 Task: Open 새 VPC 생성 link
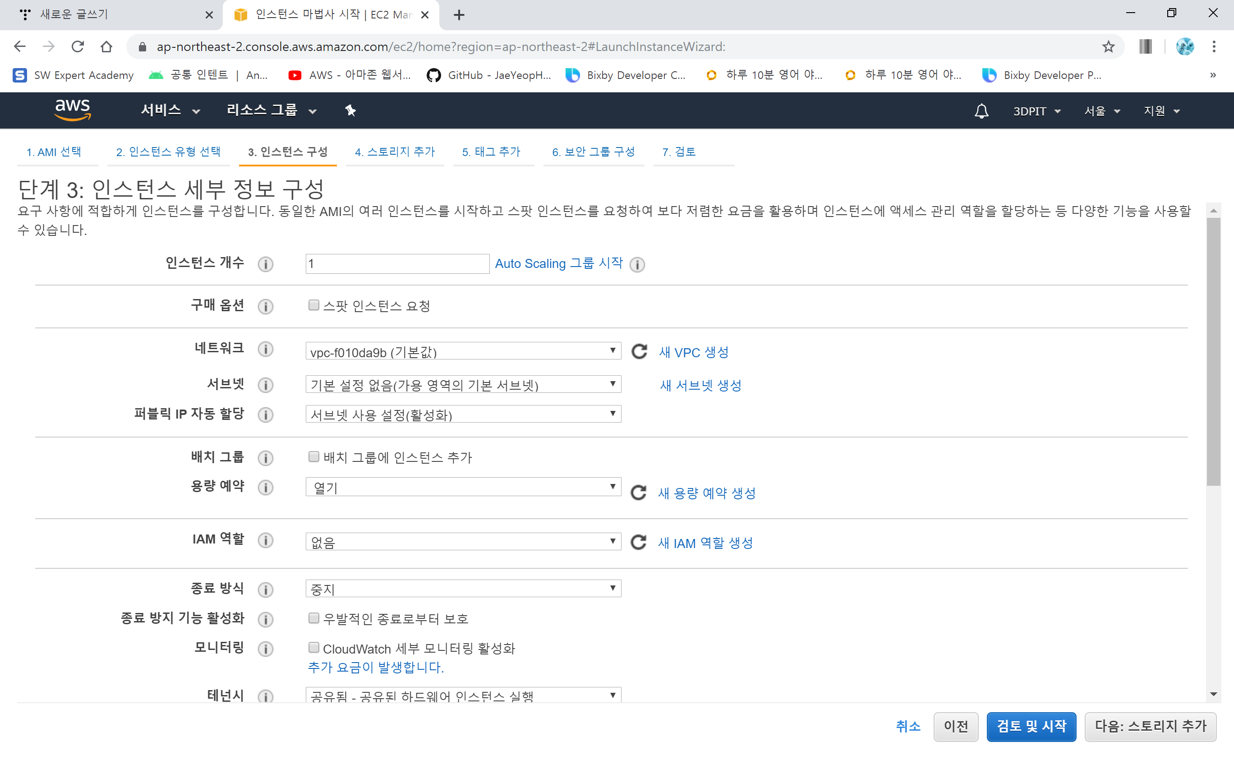694,352
